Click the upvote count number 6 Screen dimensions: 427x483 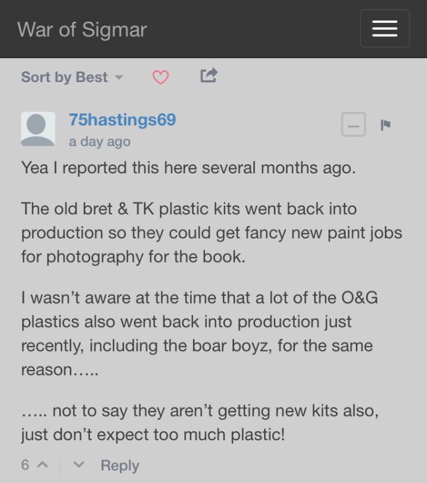click(x=25, y=464)
